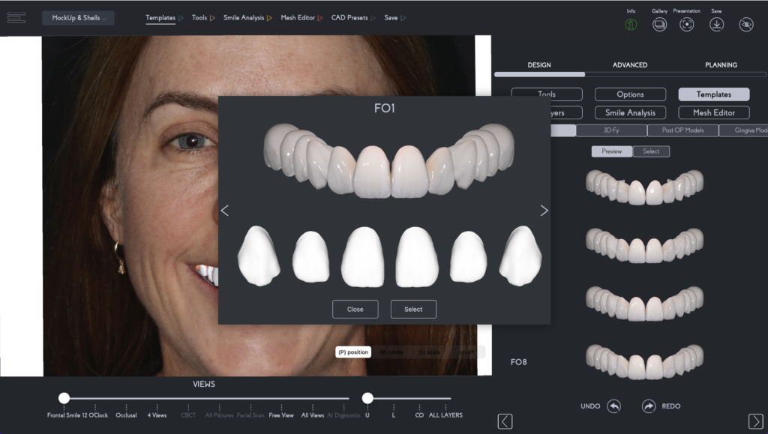This screenshot has height=434, width=768.
Task: Click the Undo arrow icon
Action: click(x=613, y=406)
